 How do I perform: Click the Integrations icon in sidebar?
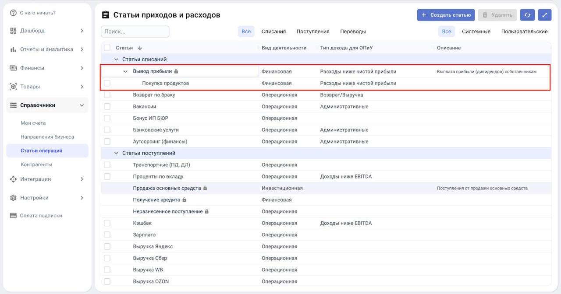point(13,179)
